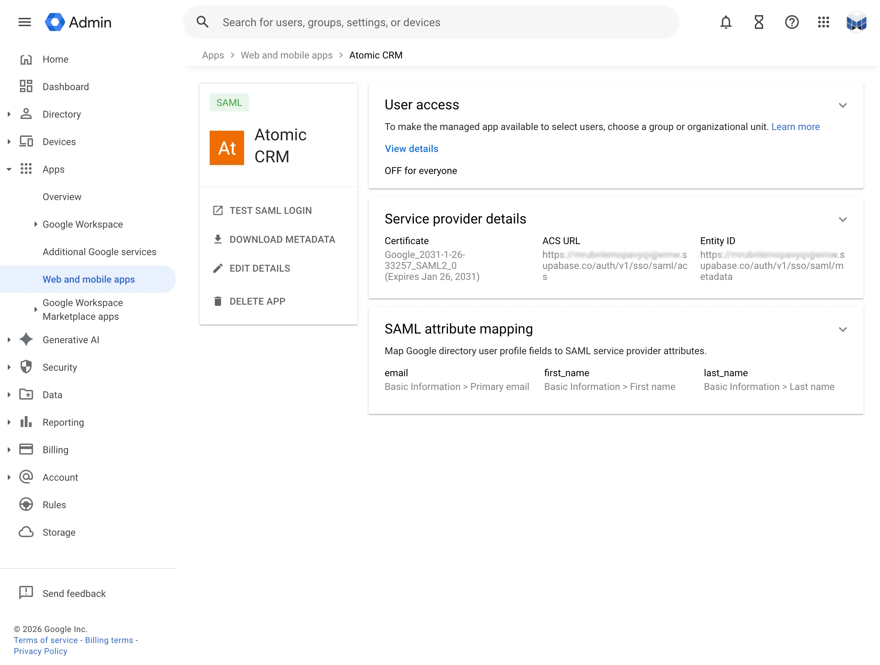The width and height of the screenshot is (880, 665).
Task: Open Additional Google services menu item
Action: click(99, 252)
